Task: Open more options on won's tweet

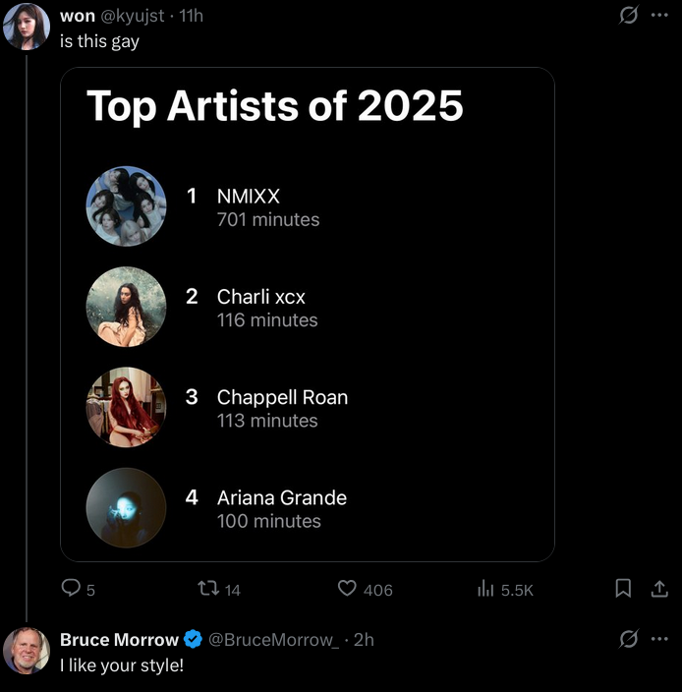Action: click(658, 17)
